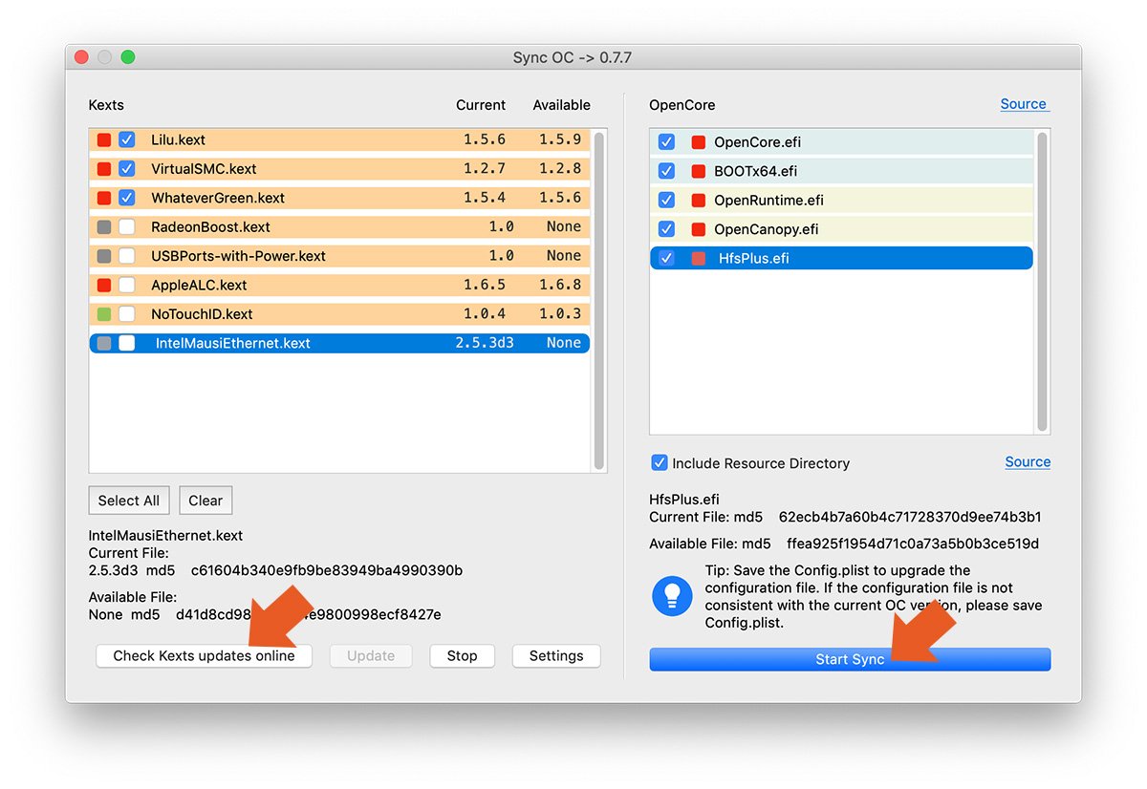This screenshot has width=1147, height=789.
Task: Toggle the WhateverGreen.kext checkbox off
Action: click(127, 198)
